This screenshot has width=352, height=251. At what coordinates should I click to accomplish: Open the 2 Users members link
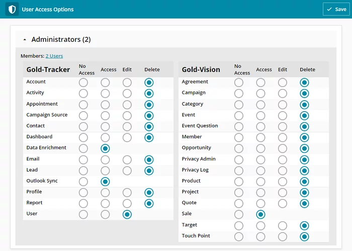click(54, 56)
